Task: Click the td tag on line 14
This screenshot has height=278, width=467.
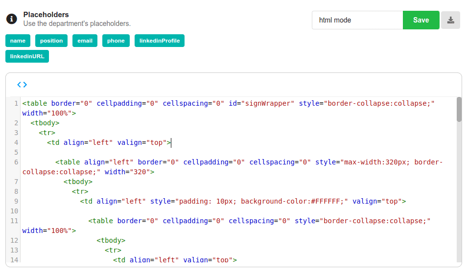Action: (175, 259)
